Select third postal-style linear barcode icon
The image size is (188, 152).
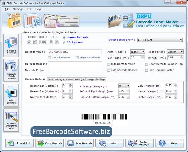[55, 37]
